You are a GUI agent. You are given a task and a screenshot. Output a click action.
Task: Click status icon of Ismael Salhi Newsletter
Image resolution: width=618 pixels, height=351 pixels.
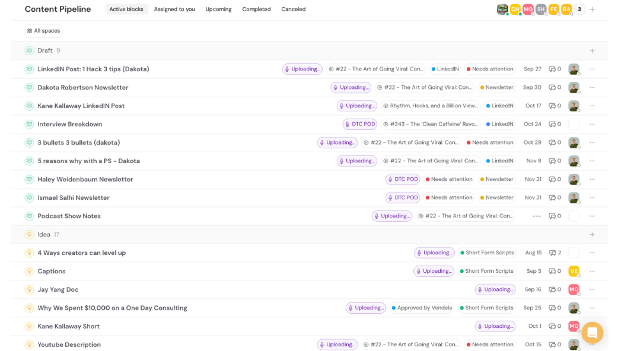pos(29,197)
